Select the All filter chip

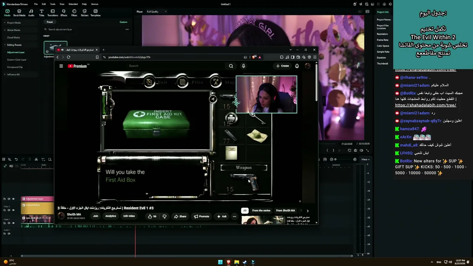coord(245,211)
